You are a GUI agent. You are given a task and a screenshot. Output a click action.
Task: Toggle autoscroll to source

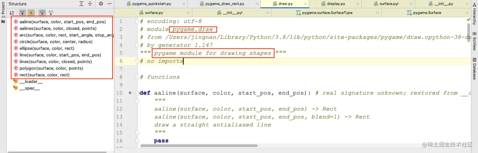tap(42, 13)
